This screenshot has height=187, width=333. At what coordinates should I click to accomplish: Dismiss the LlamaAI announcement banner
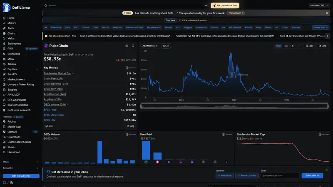[x=327, y=13]
